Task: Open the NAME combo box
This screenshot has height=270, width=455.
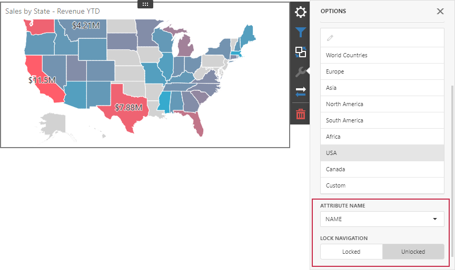Action: pos(382,219)
